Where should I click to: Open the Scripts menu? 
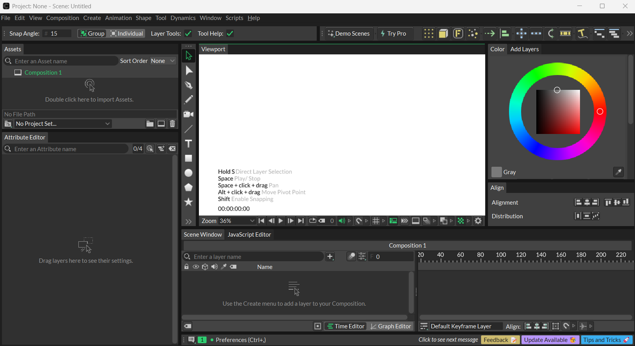[234, 18]
